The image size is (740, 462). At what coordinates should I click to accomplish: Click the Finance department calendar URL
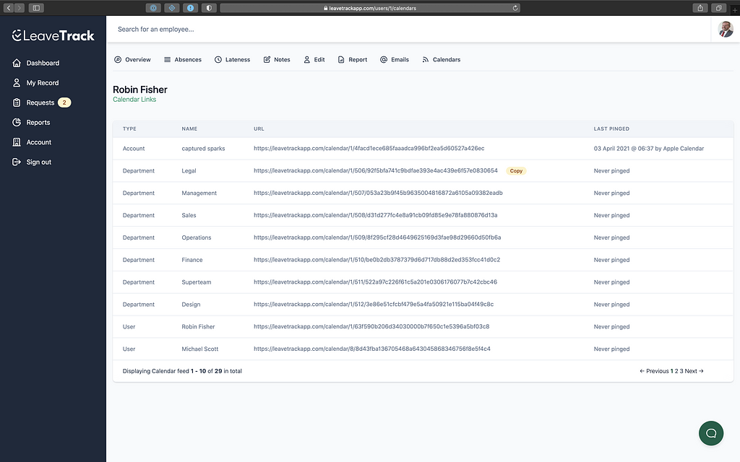(x=377, y=259)
